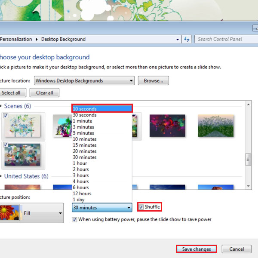This screenshot has height=258, width=258.
Task: Toggle pause slide show on battery checkbox
Action: [x=74, y=219]
